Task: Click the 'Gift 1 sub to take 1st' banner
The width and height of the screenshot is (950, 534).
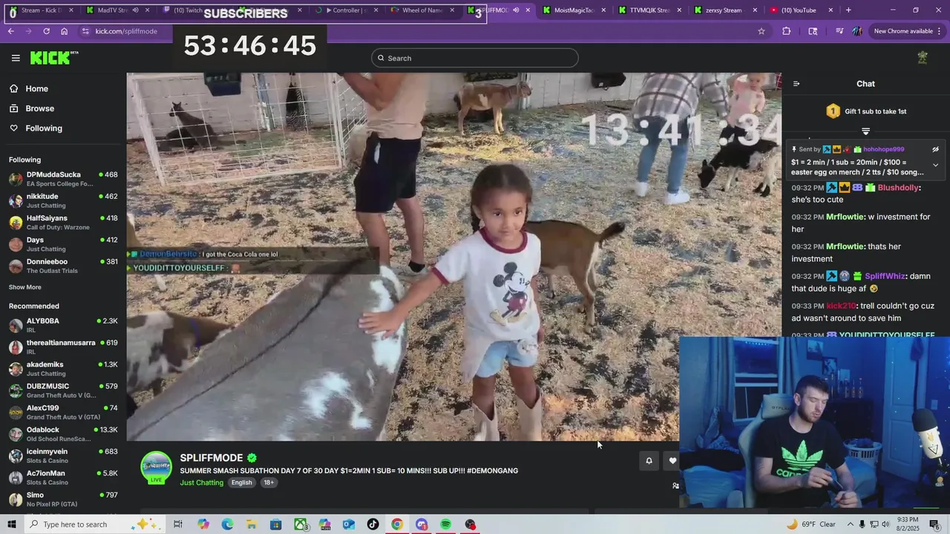Action: [865, 111]
